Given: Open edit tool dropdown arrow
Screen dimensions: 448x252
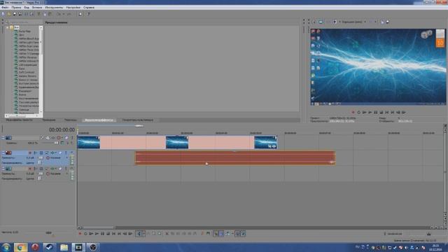Looking at the screenshot, I should point(143,234).
